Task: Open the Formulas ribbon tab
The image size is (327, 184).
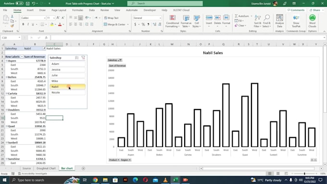Action: click(77, 10)
